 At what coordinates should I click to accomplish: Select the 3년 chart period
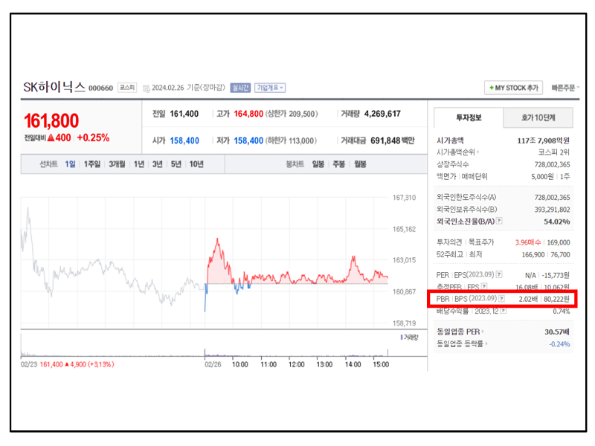(x=158, y=164)
